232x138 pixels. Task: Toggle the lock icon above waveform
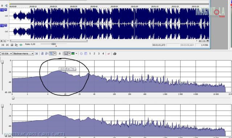(x=2, y=6)
